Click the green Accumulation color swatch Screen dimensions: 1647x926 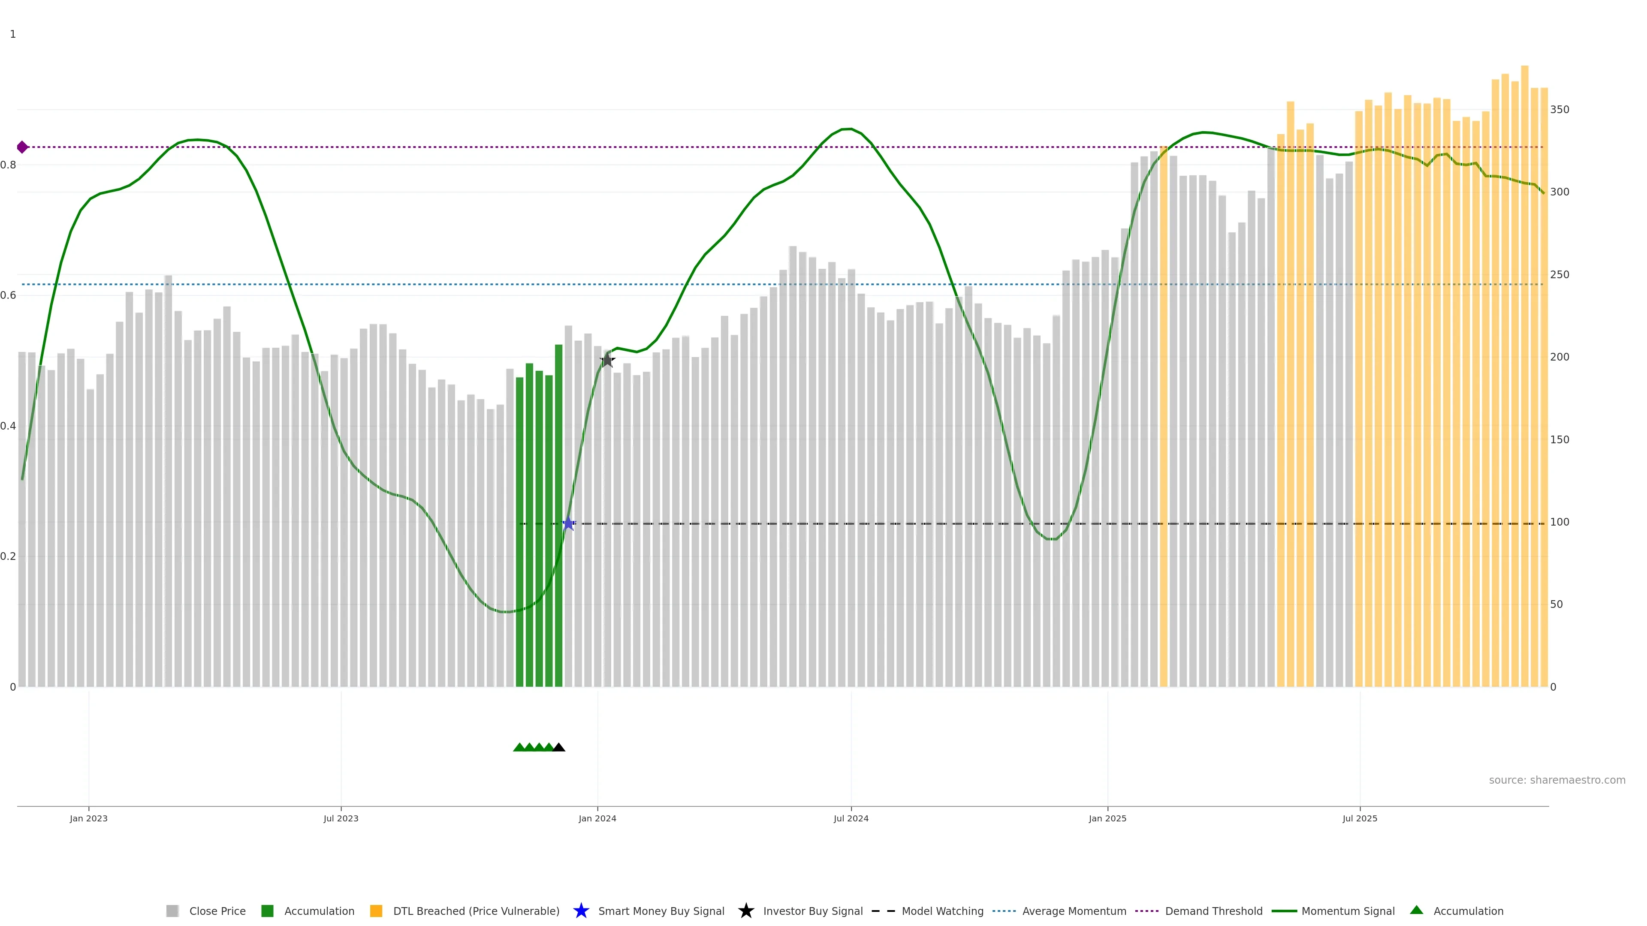click(x=267, y=911)
